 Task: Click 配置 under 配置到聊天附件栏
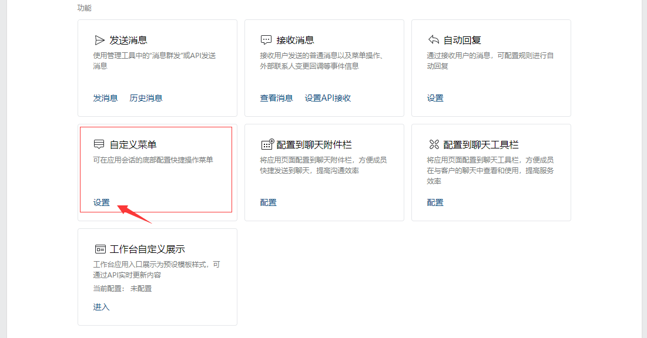click(268, 202)
